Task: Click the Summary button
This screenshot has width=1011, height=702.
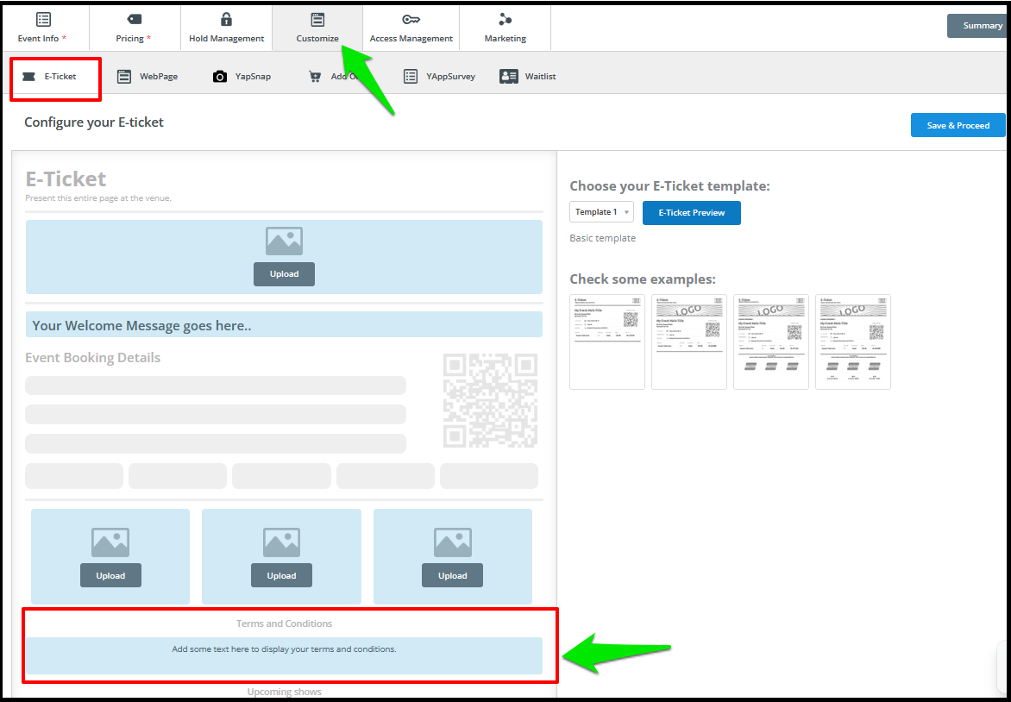Action: (x=976, y=26)
